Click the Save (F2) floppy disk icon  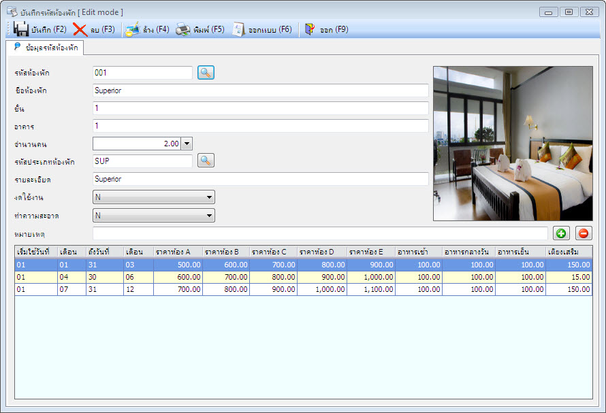click(x=21, y=30)
